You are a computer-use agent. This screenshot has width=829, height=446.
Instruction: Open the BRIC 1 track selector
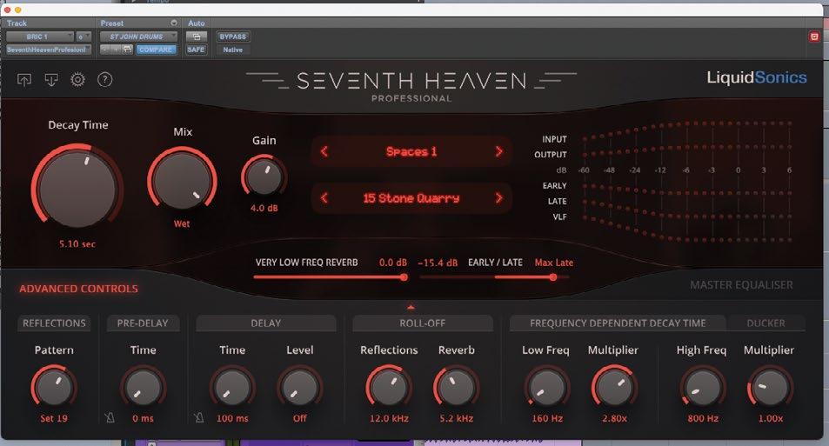click(x=40, y=37)
